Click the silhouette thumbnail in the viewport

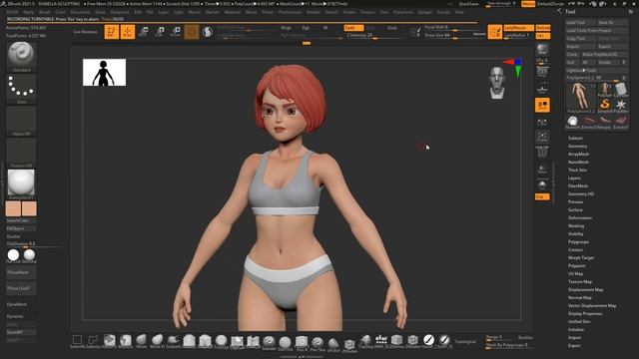(x=104, y=73)
